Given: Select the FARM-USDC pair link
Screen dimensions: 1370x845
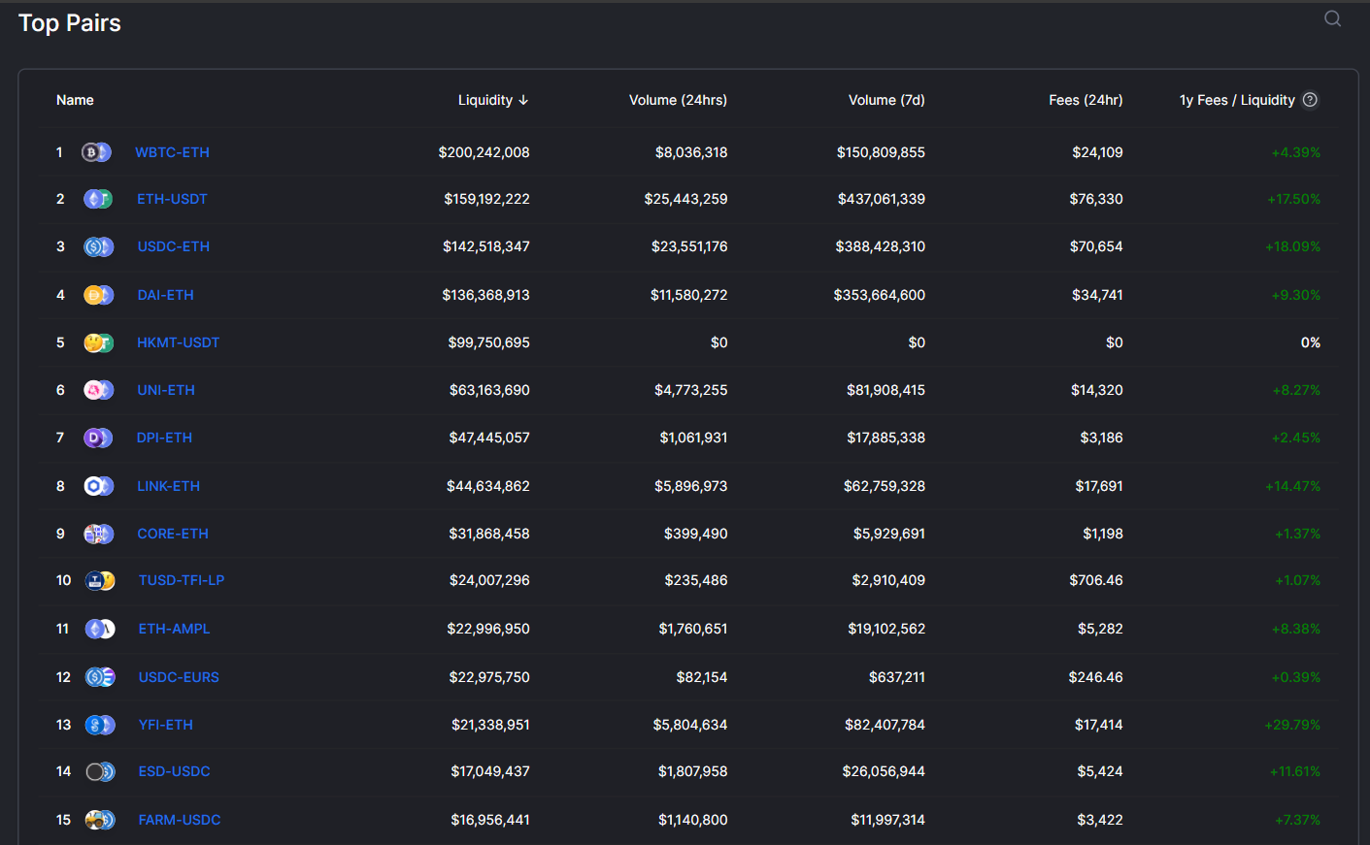Looking at the screenshot, I should coord(180,820).
